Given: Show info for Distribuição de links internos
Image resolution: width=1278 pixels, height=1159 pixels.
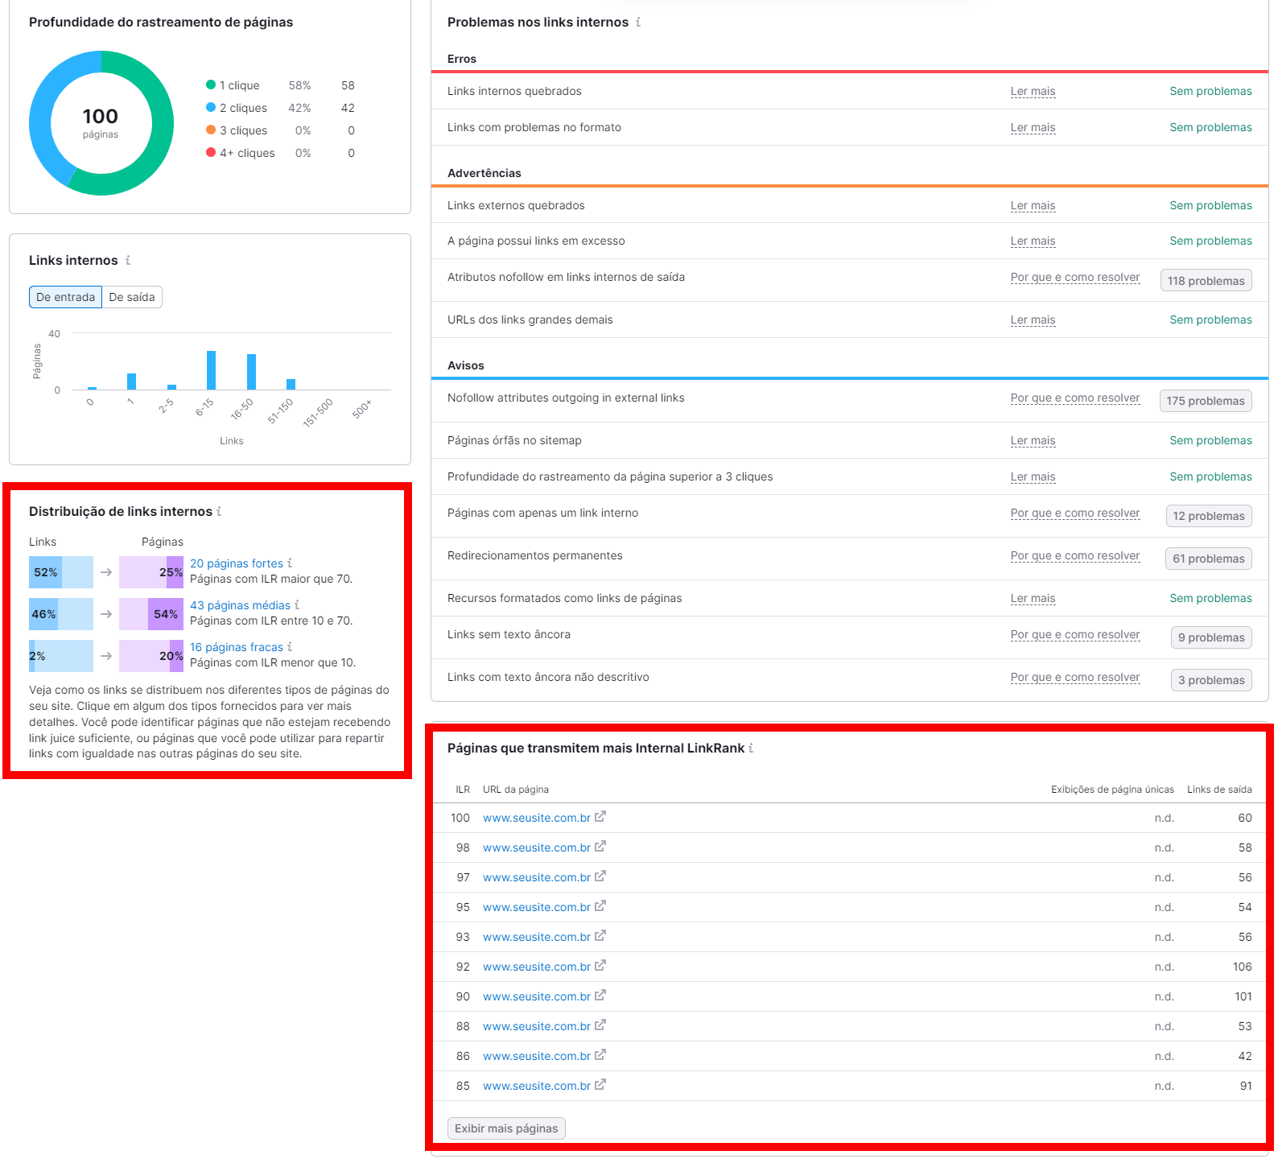Looking at the screenshot, I should tap(219, 512).
